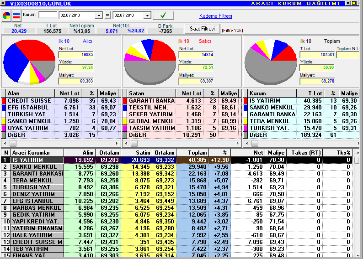The width and height of the screenshot is (363, 259).
Task: Click the D.Fark value -7265
Action: coord(165,31)
